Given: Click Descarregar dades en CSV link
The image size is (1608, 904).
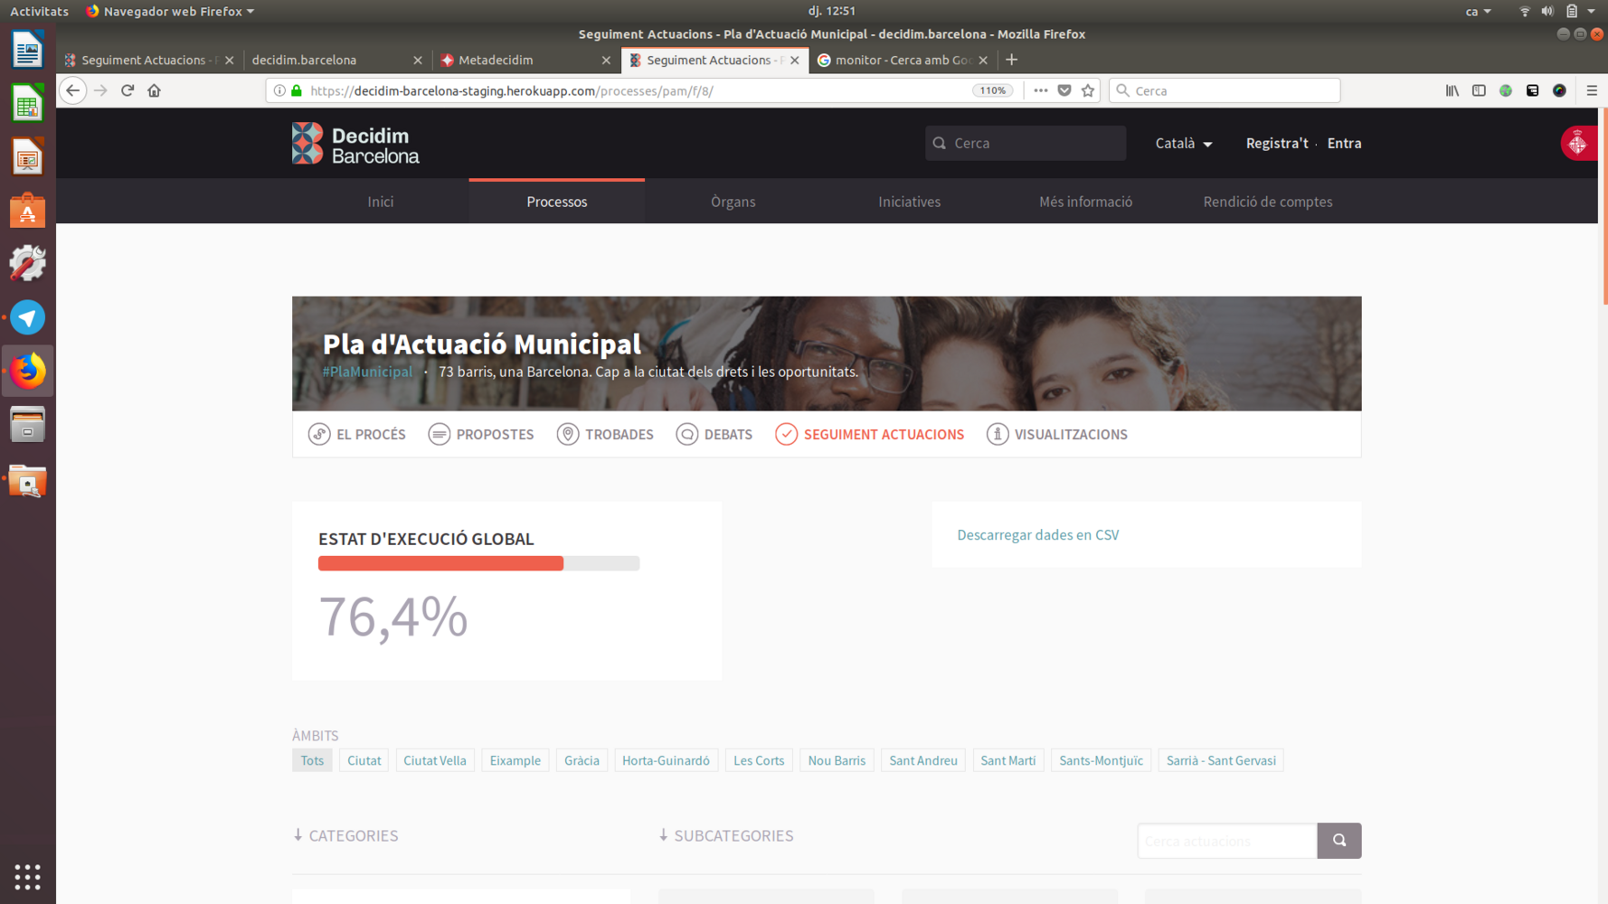Looking at the screenshot, I should click(x=1037, y=535).
